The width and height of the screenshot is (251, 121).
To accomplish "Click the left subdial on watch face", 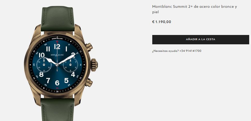I will pyautogui.click(x=44, y=65).
